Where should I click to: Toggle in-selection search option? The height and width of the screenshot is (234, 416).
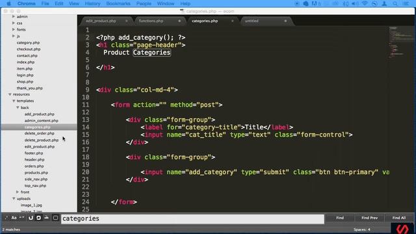(x=46, y=218)
